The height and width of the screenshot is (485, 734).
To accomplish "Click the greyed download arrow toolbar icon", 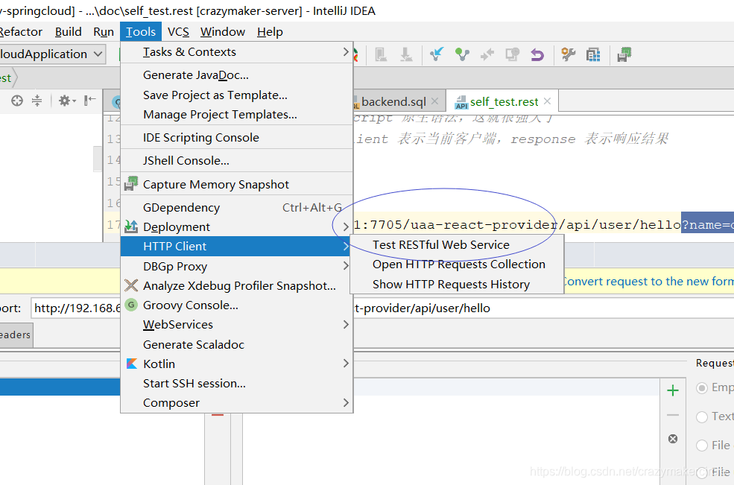I will coord(406,54).
